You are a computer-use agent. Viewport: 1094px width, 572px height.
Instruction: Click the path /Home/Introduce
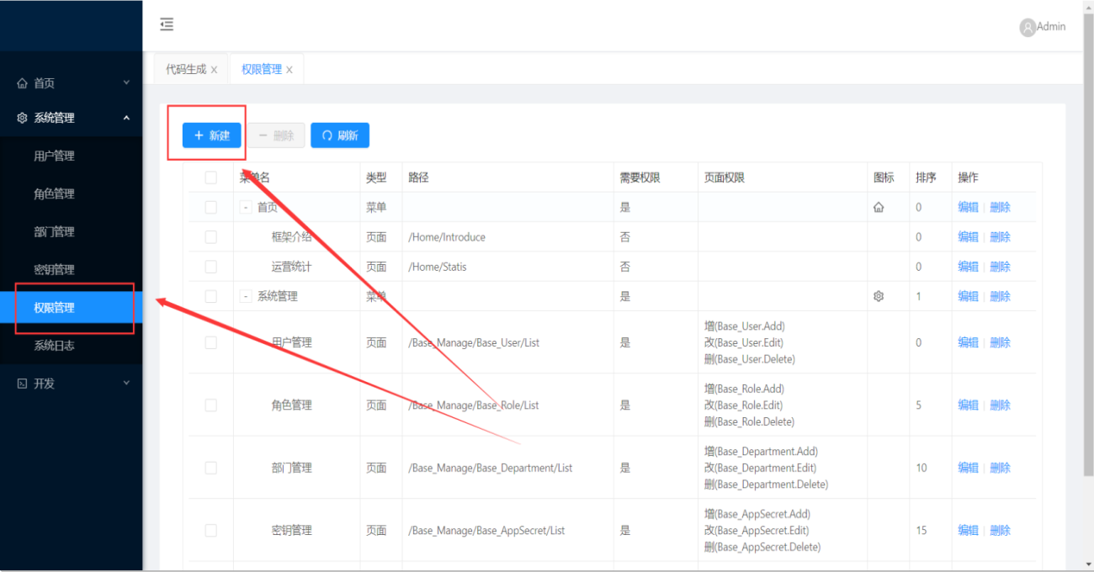click(x=447, y=237)
